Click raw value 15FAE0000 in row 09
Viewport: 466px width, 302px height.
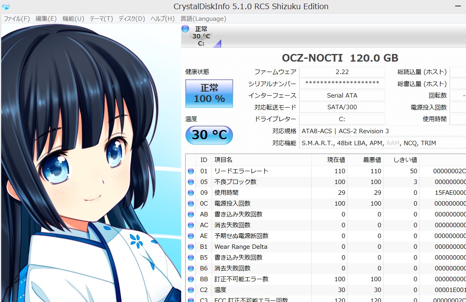click(x=450, y=193)
